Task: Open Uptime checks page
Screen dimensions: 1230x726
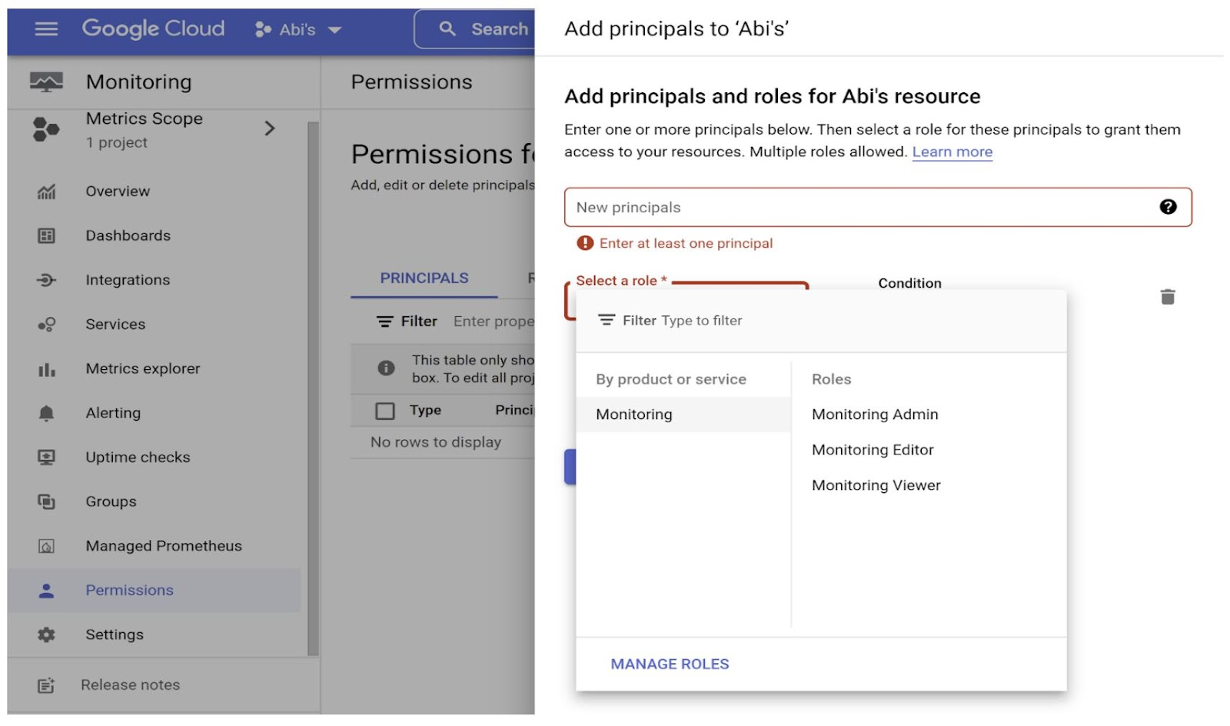Action: pyautogui.click(x=138, y=458)
